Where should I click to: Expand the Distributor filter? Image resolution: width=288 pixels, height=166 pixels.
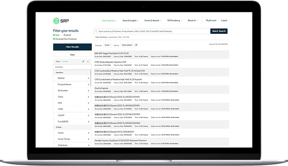pos(72,145)
